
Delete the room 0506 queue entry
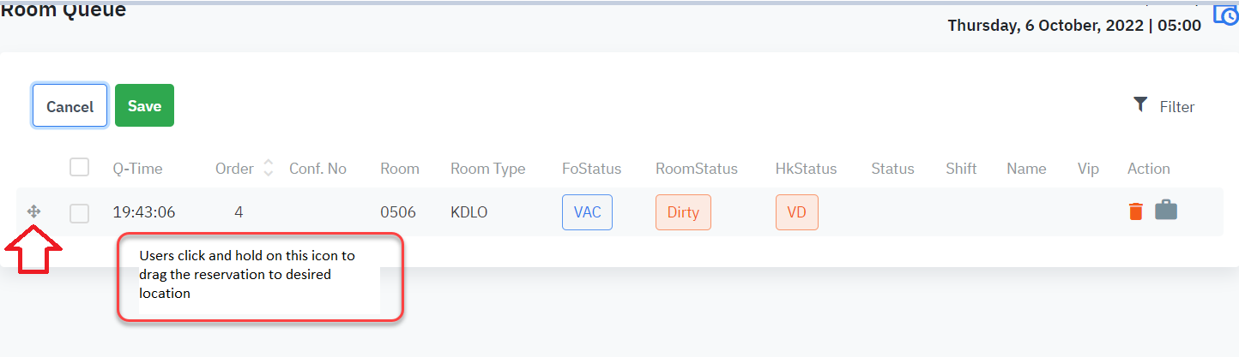pos(1135,211)
